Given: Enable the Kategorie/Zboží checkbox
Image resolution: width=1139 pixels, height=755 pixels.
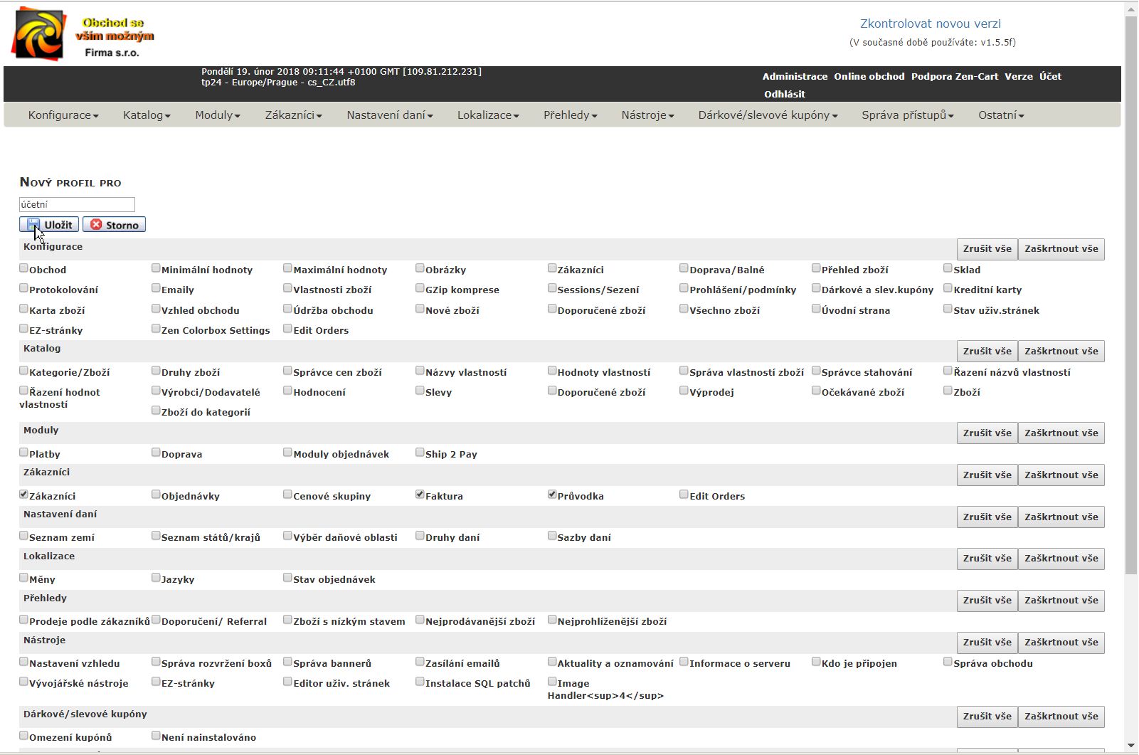Looking at the screenshot, I should 23,371.
